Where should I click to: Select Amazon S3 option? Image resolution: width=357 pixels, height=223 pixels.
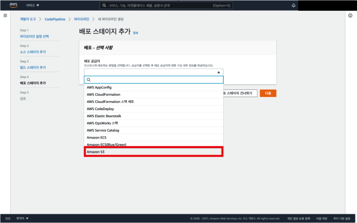tap(154, 152)
